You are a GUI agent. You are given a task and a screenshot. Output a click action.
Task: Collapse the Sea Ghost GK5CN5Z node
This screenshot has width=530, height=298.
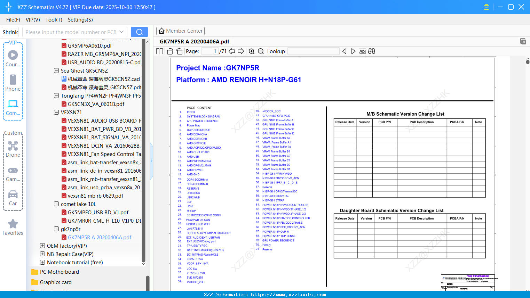(56, 71)
